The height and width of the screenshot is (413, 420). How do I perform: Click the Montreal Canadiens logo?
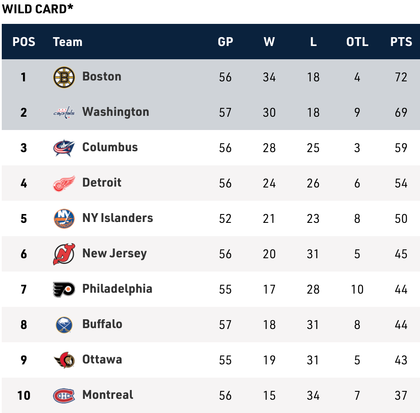click(x=64, y=395)
